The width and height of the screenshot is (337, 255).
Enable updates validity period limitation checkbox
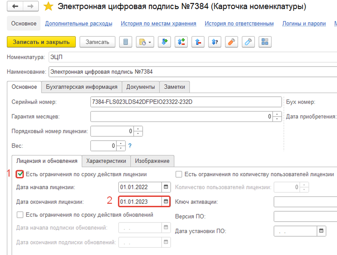[19, 215]
